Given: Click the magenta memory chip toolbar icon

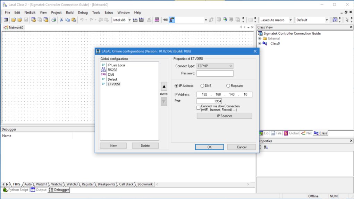Looking at the screenshot, I should point(157,20).
